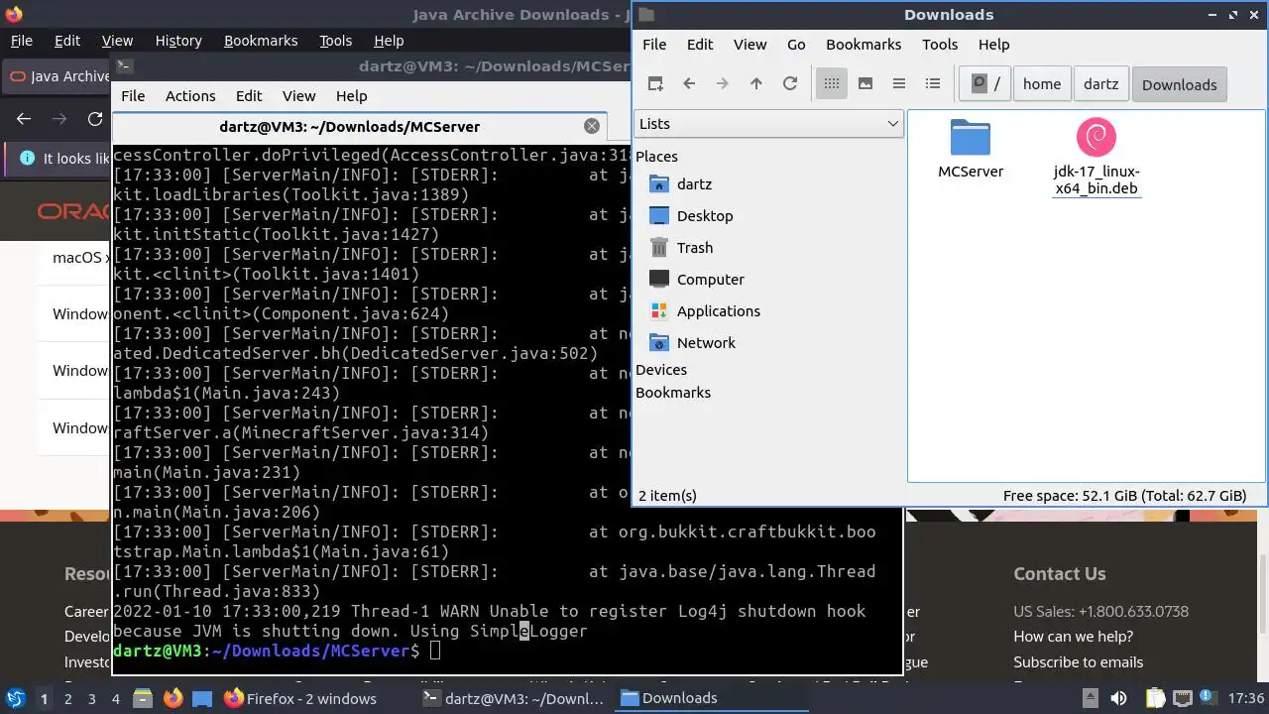The width and height of the screenshot is (1269, 714).
Task: Open the terminal's Help menu
Action: 351,96
